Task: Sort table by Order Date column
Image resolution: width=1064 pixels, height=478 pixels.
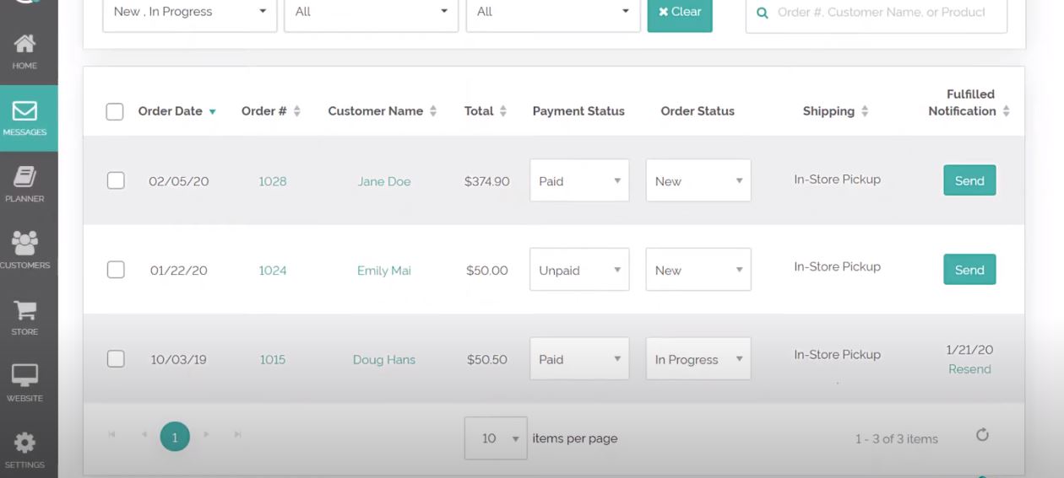Action: 171,111
